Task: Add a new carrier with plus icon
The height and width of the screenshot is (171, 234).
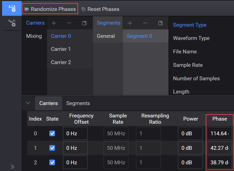Action: [x=54, y=23]
